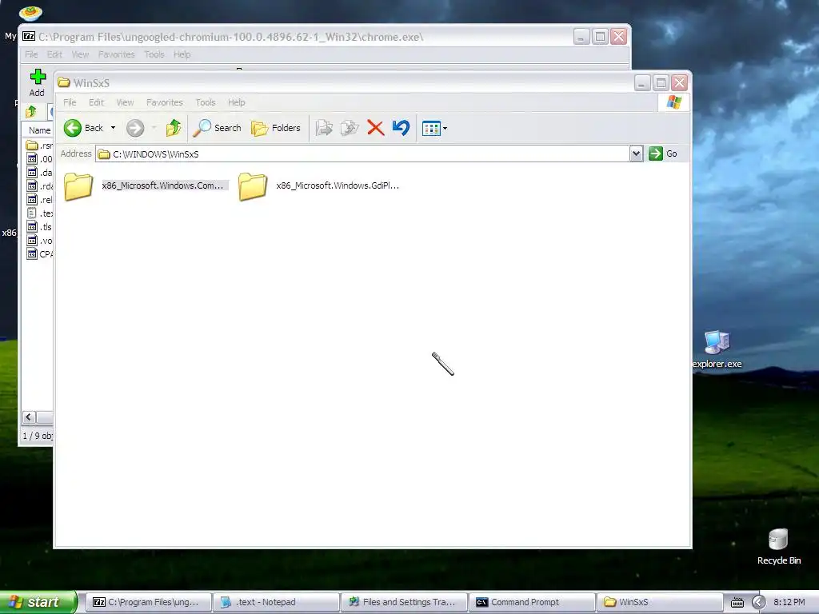This screenshot has width=819, height=614.
Task: Switch to 7-Zip taskbar button
Action: [x=148, y=602]
